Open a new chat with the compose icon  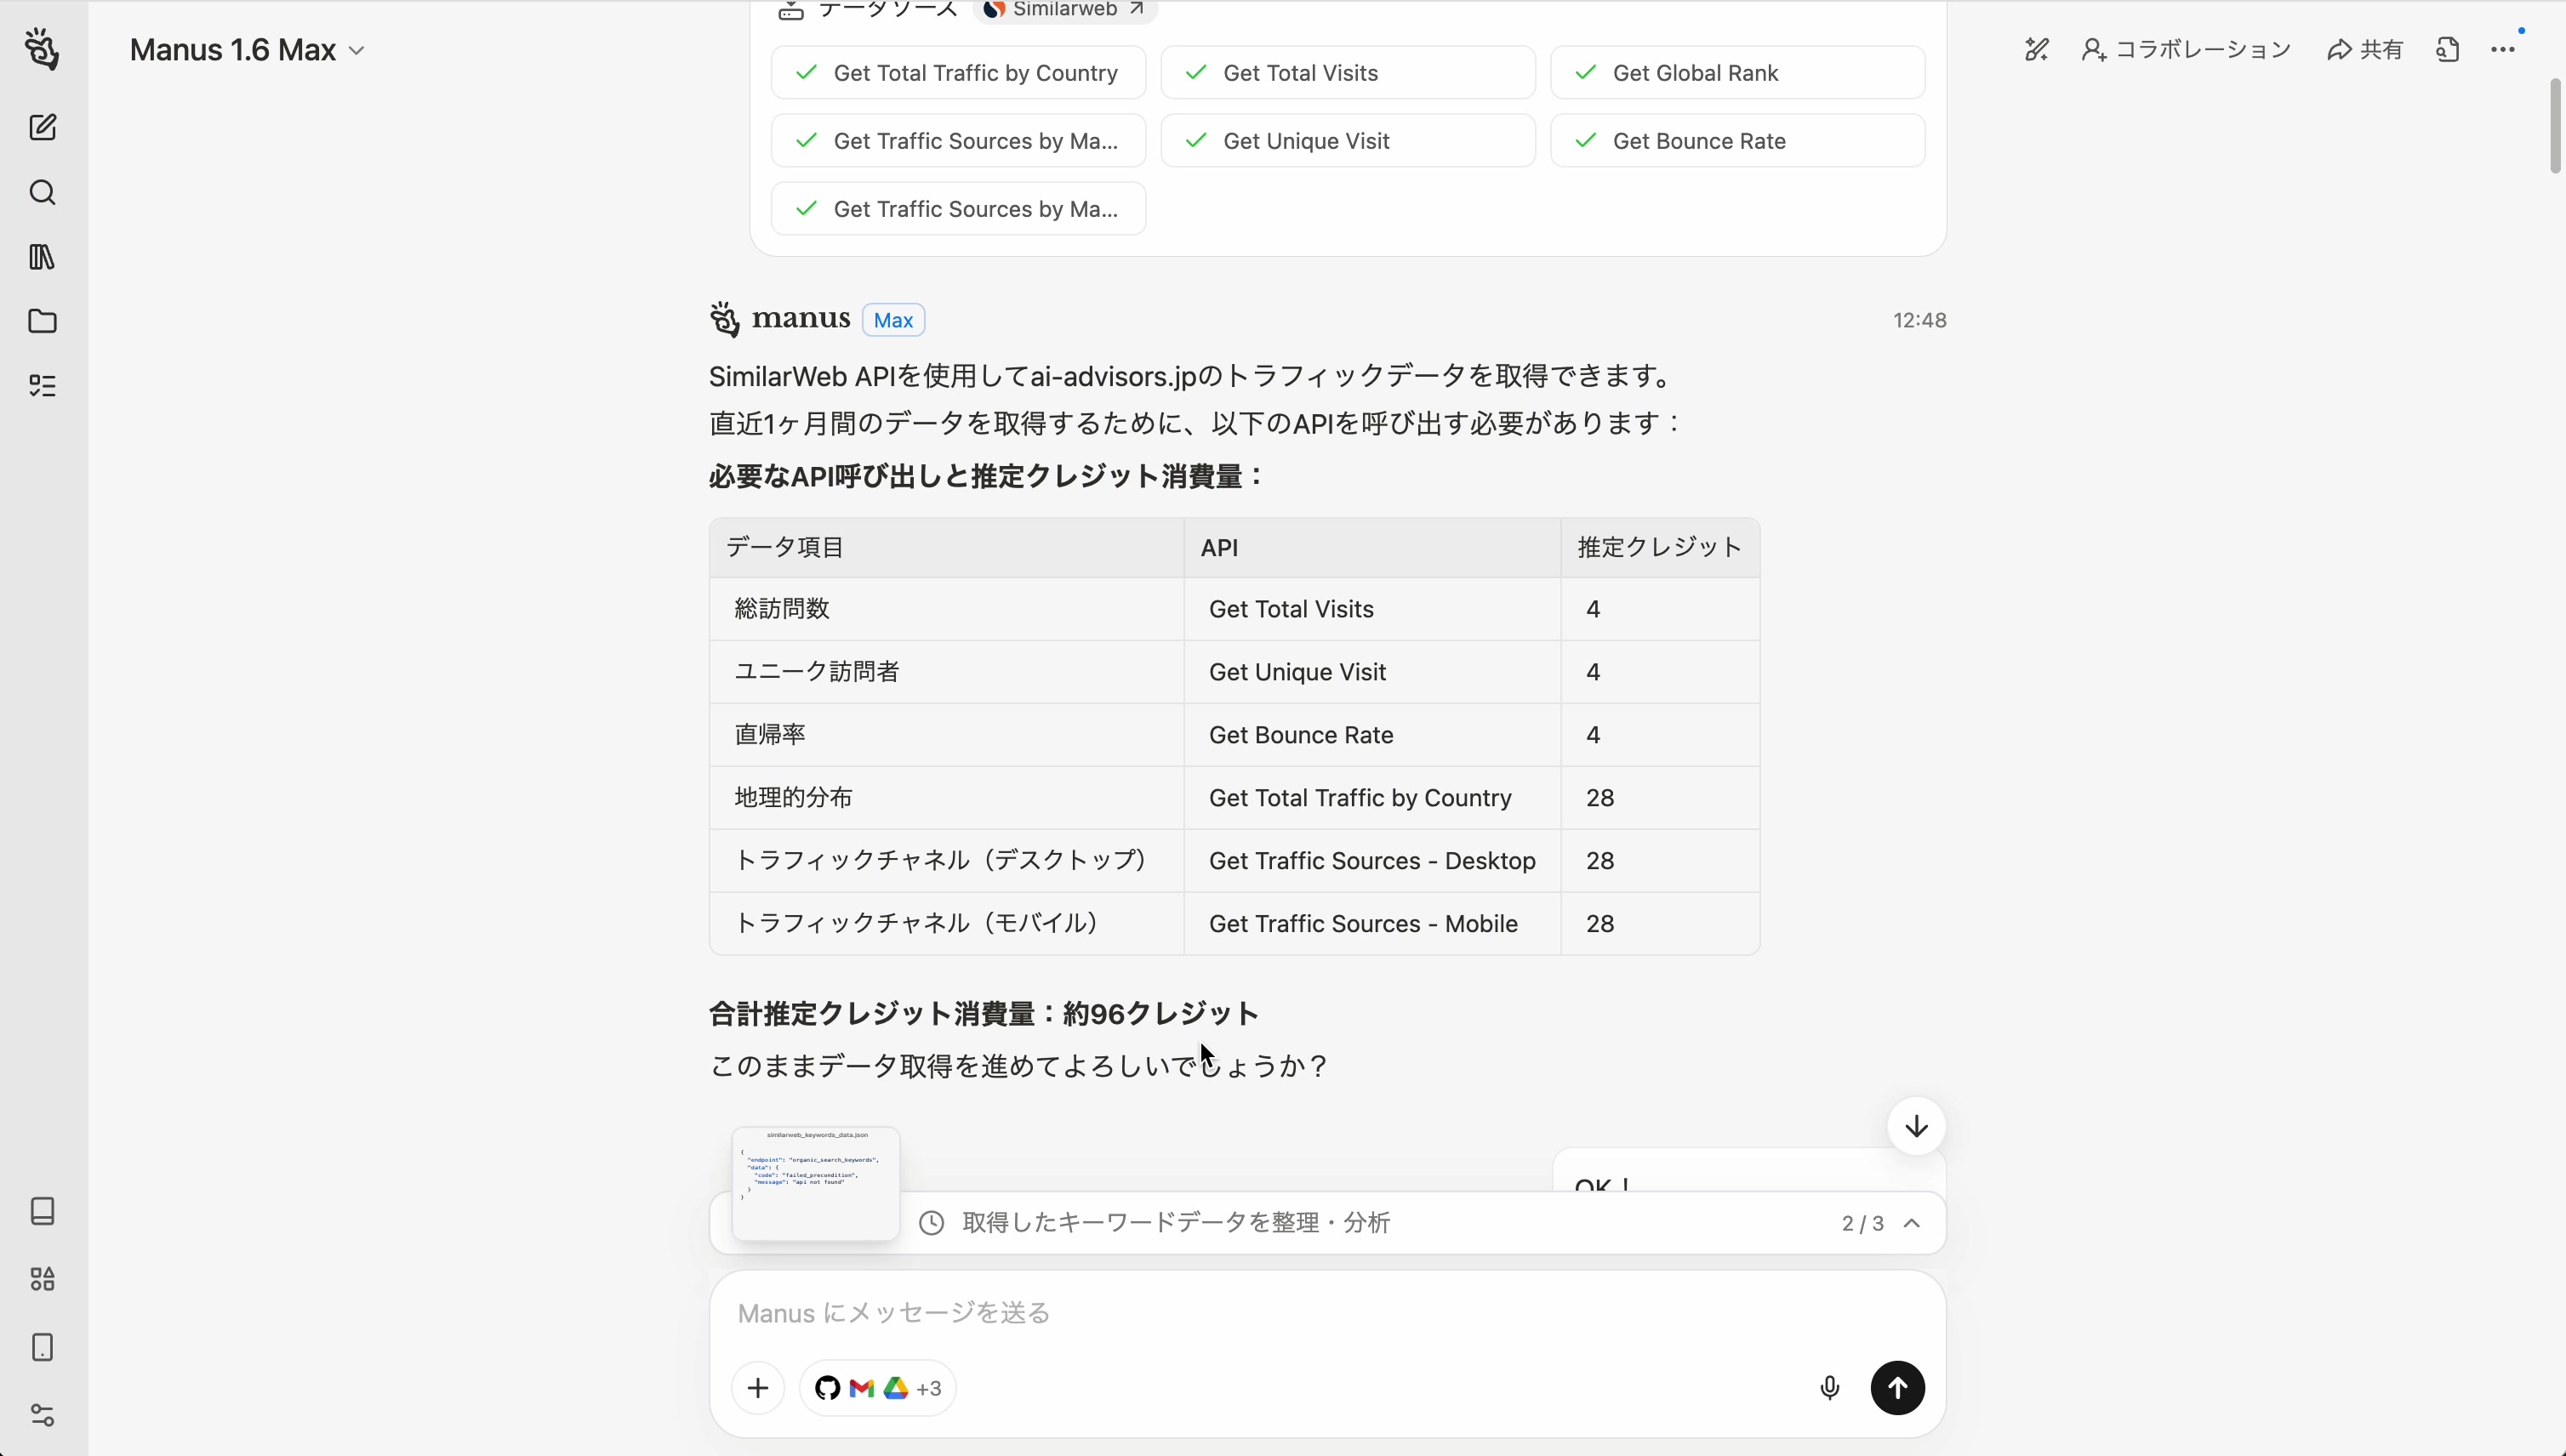[x=42, y=127]
